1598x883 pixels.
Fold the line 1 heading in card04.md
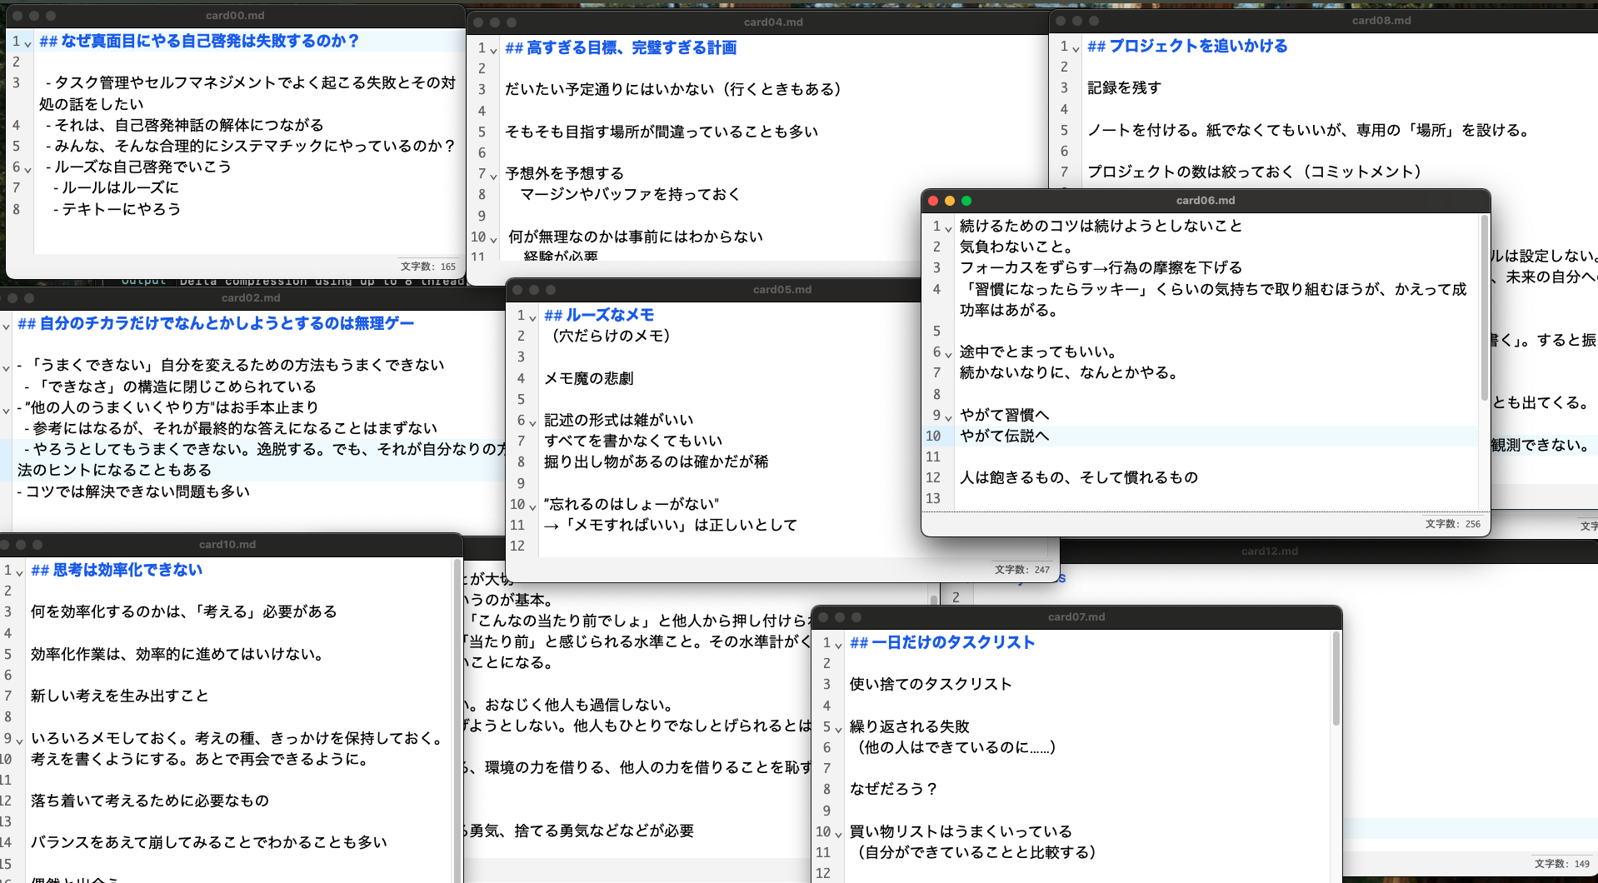point(493,50)
